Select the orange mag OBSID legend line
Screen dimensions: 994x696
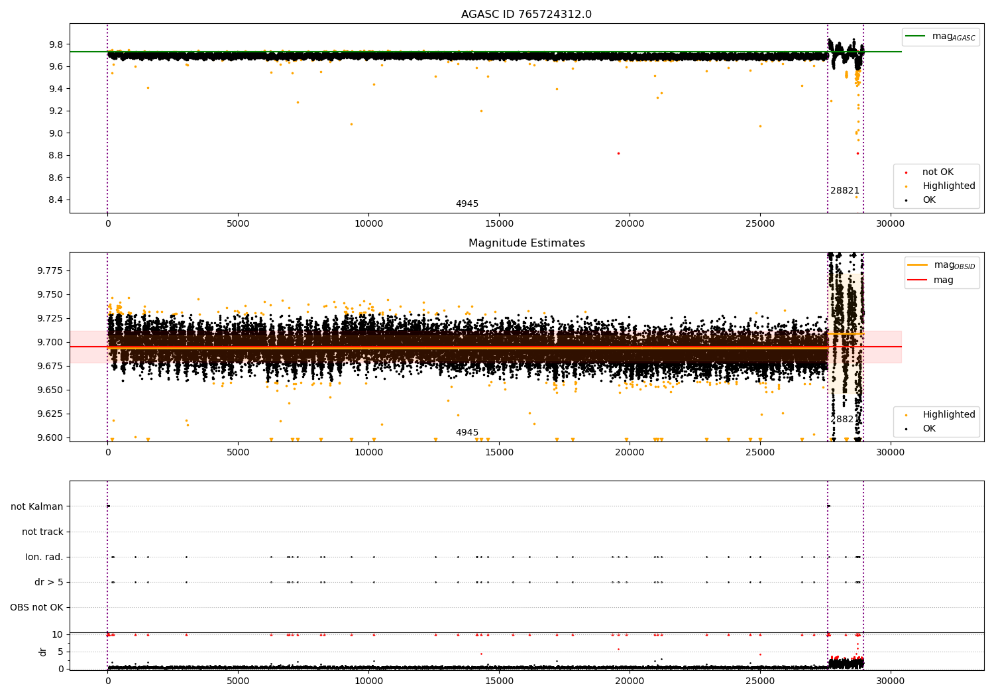click(x=917, y=265)
